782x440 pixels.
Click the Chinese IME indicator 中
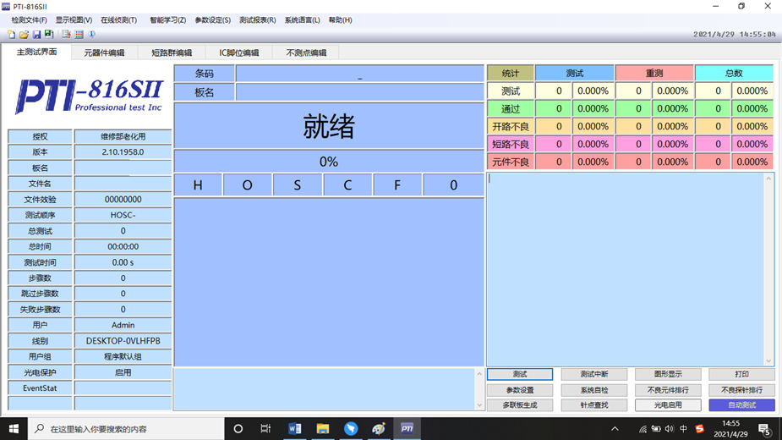(x=683, y=428)
